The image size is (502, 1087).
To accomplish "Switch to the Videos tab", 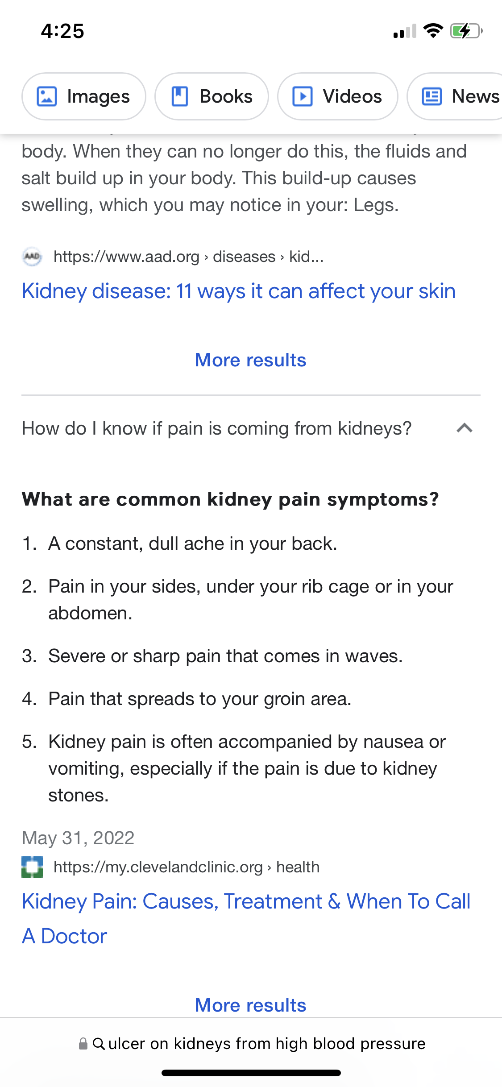I will [337, 96].
